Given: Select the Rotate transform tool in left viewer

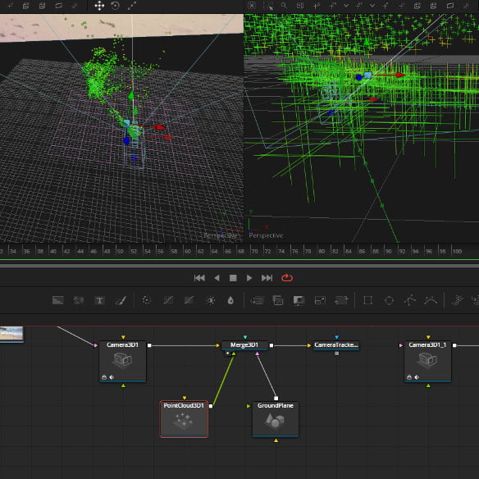Looking at the screenshot, I should tap(115, 6).
